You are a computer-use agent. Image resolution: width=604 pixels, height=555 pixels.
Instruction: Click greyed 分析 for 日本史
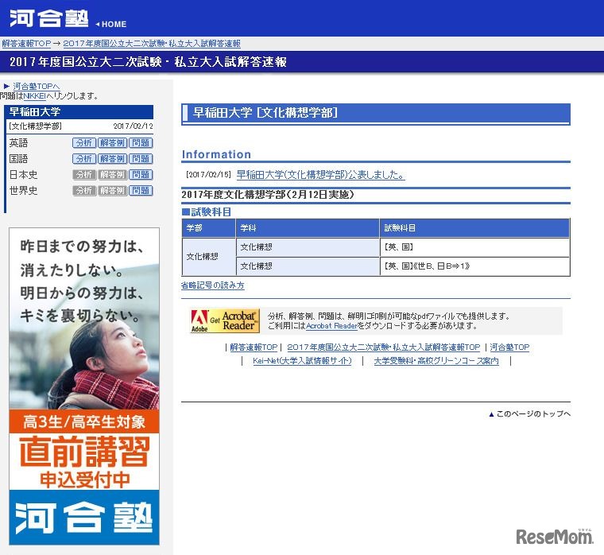[x=84, y=175]
